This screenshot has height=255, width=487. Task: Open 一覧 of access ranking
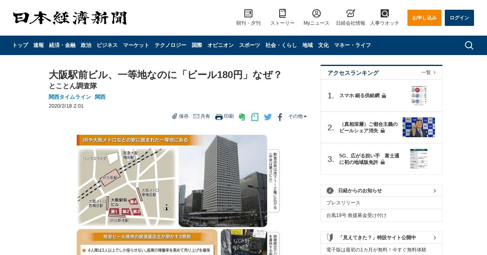pyautogui.click(x=429, y=72)
